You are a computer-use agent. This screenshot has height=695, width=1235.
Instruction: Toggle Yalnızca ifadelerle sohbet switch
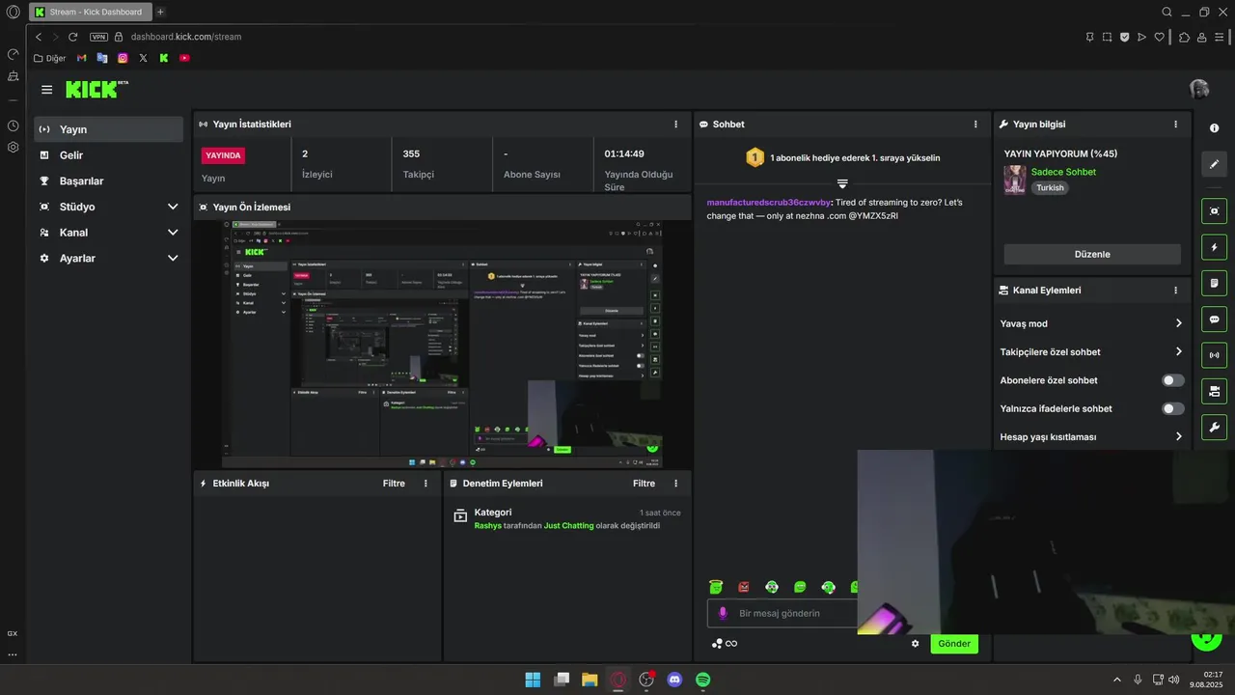(1172, 409)
